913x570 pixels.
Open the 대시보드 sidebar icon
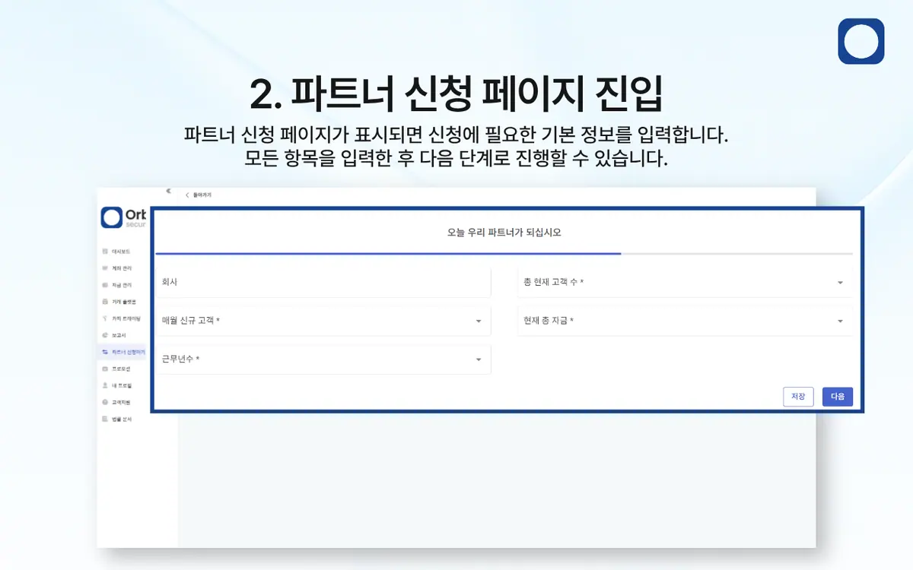(105, 251)
